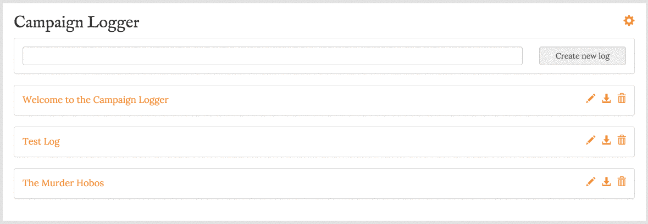Viewport: 648px width, 224px height.
Task: Open the Test Log link
Action: tap(41, 142)
